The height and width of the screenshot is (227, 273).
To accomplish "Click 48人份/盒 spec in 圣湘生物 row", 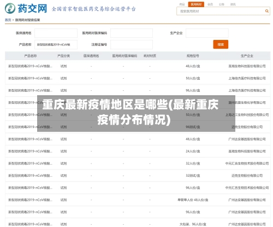I will point(193,66).
